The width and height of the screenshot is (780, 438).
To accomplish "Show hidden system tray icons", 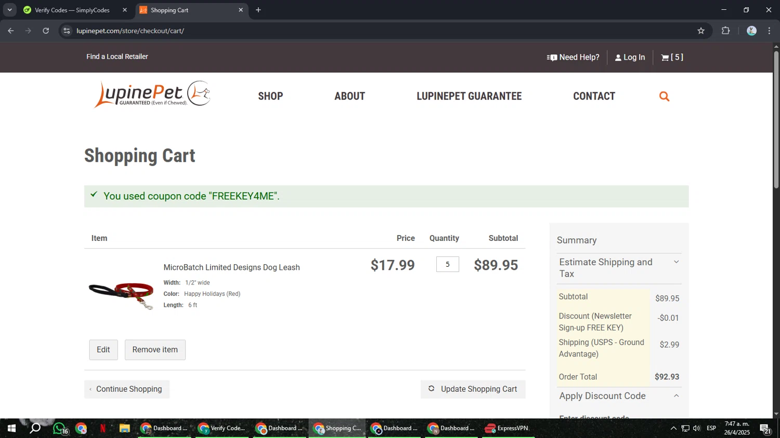I will [x=673, y=428].
